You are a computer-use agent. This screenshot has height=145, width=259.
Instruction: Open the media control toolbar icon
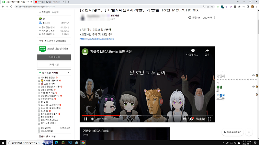[244, 6]
